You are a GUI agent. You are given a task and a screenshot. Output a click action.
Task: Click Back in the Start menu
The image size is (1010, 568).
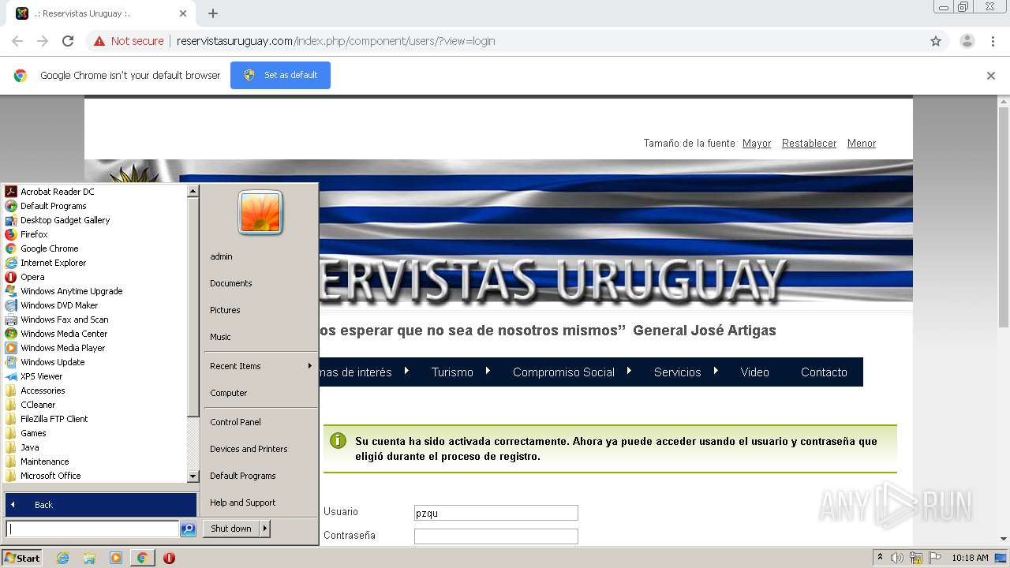[x=101, y=505]
